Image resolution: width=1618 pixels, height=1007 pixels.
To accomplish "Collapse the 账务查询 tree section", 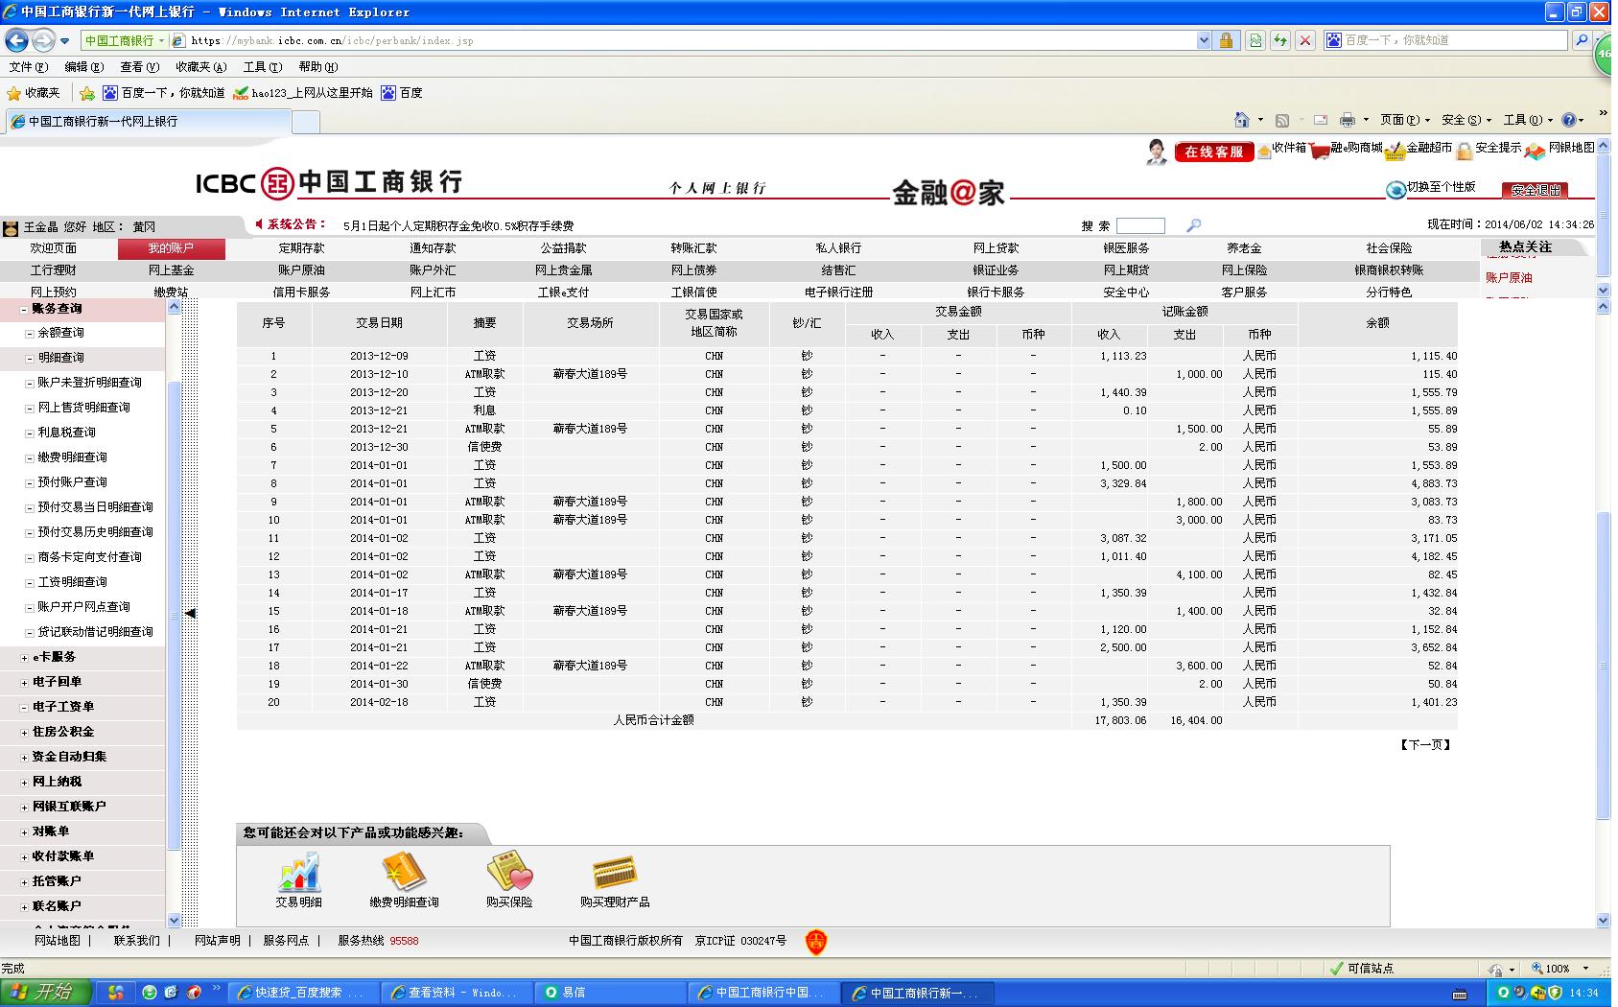I will pos(25,309).
